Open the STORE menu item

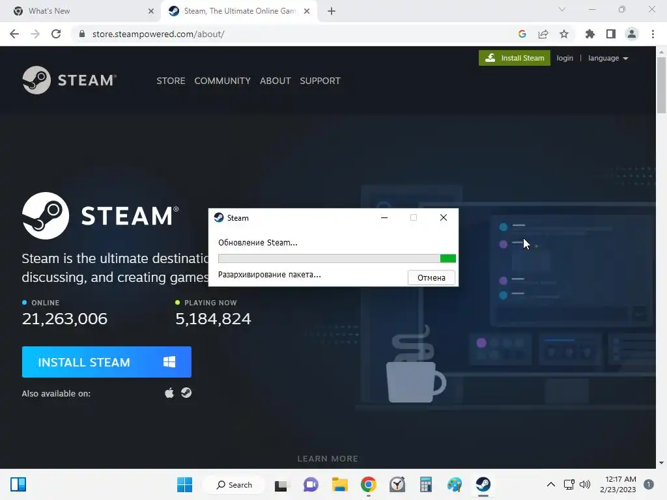[171, 81]
